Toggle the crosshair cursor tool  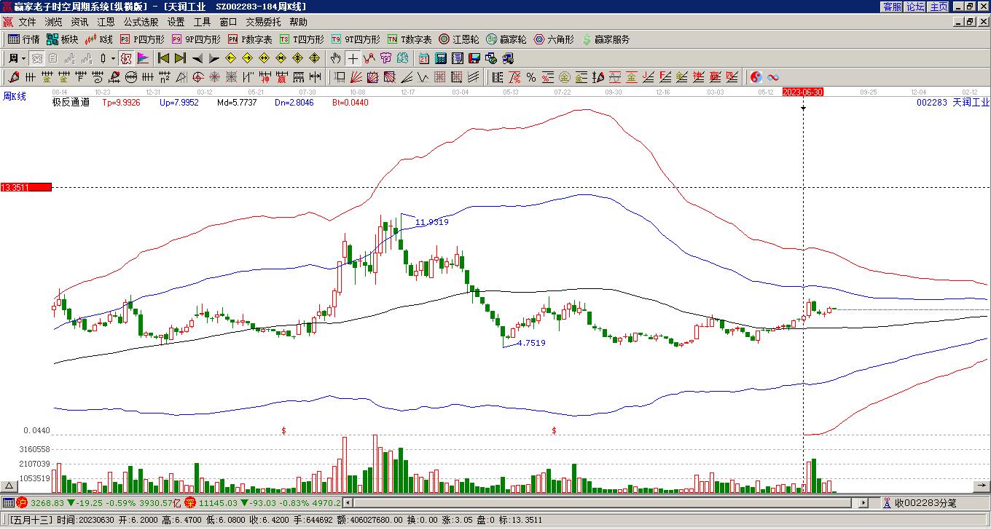tap(353, 58)
